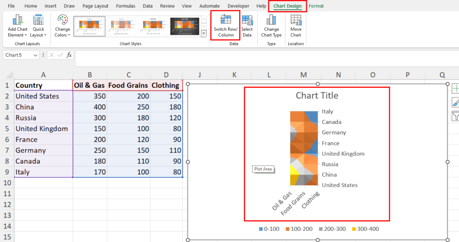459x242 pixels.
Task: Open the Draw tab
Action: tap(69, 6)
